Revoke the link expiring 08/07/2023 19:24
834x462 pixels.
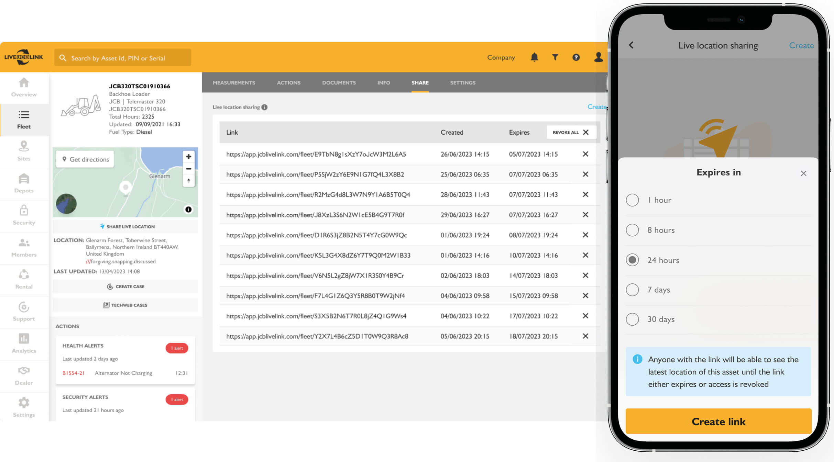(x=585, y=235)
